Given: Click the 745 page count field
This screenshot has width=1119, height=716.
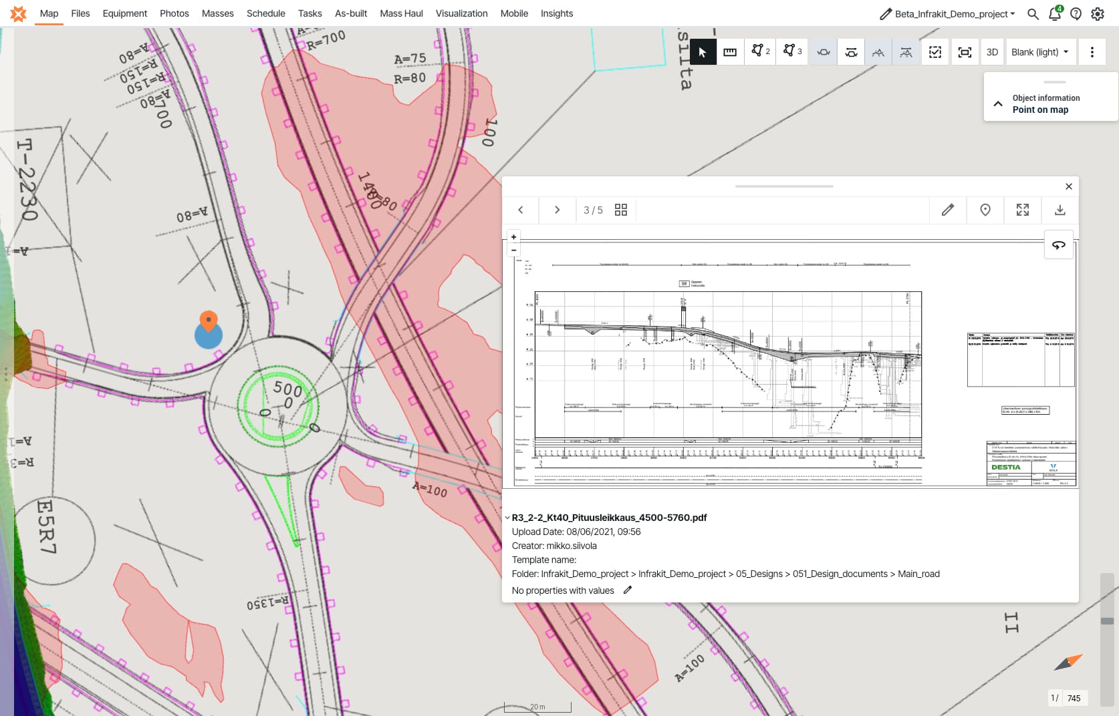Looking at the screenshot, I should [1074, 698].
